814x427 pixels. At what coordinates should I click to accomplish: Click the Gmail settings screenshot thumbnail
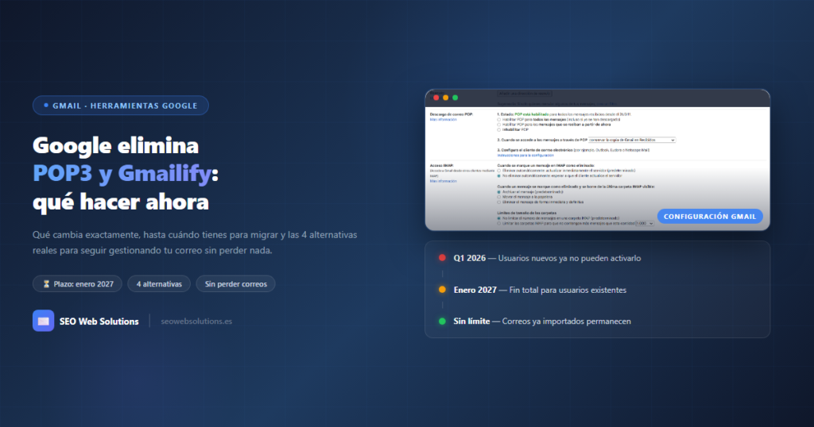[x=598, y=160]
